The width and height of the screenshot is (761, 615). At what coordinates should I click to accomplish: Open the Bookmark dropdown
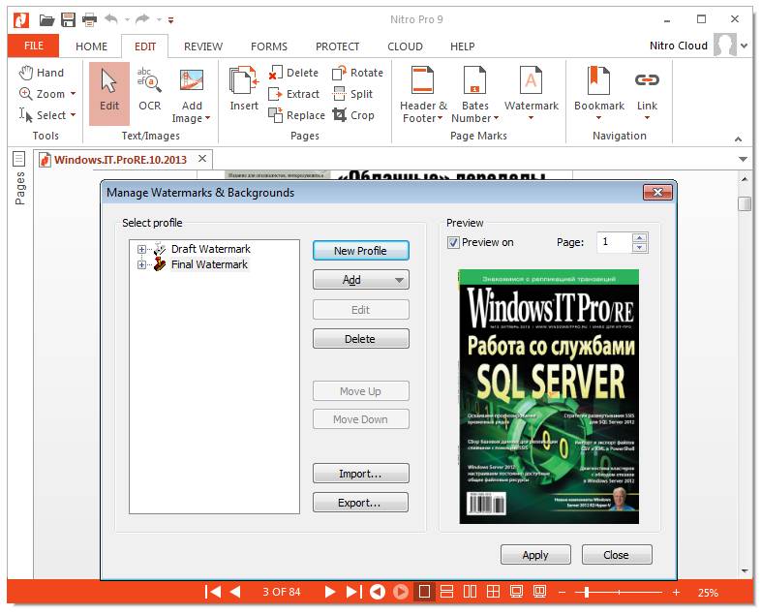[x=598, y=118]
